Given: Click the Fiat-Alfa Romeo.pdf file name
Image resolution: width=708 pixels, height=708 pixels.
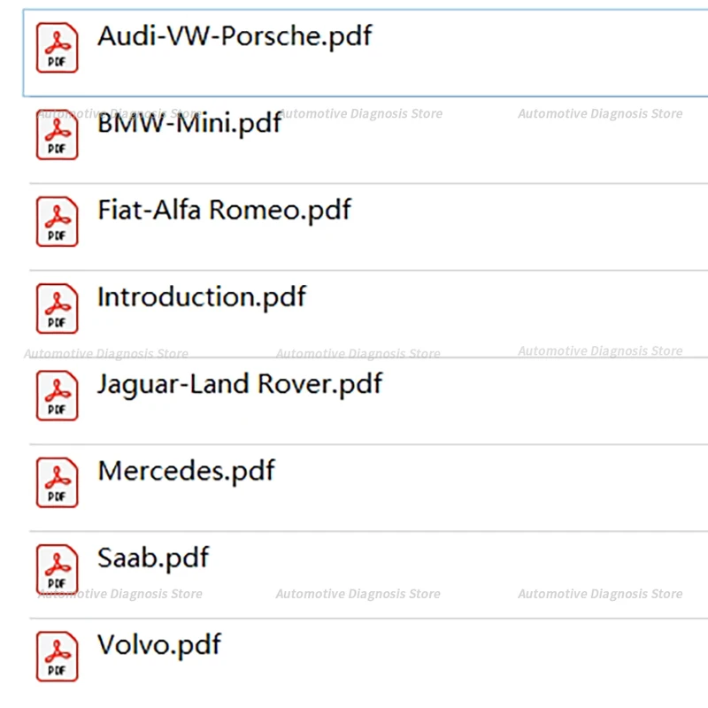Looking at the screenshot, I should tap(225, 210).
